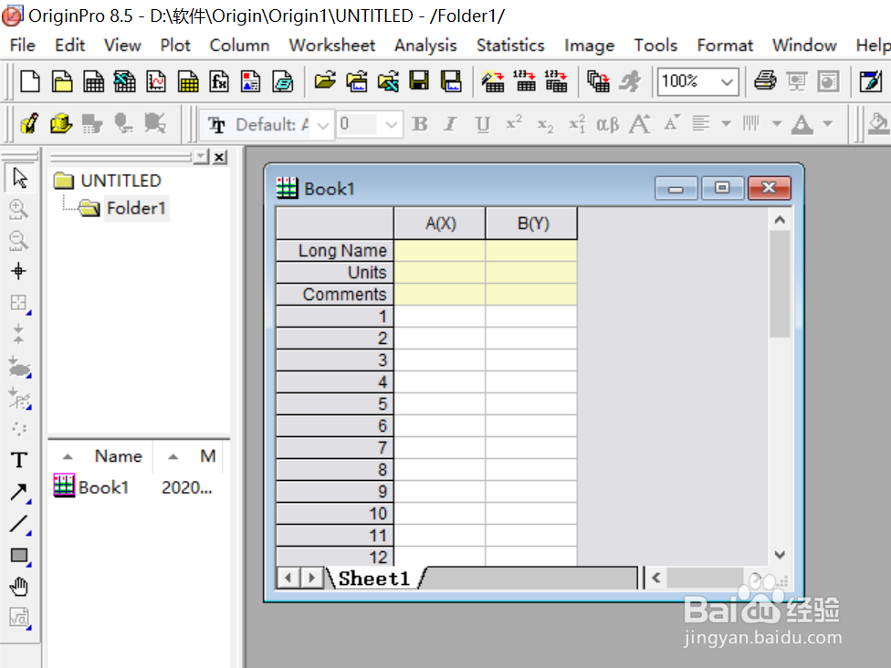Close the Project Explorer pane

[x=219, y=157]
